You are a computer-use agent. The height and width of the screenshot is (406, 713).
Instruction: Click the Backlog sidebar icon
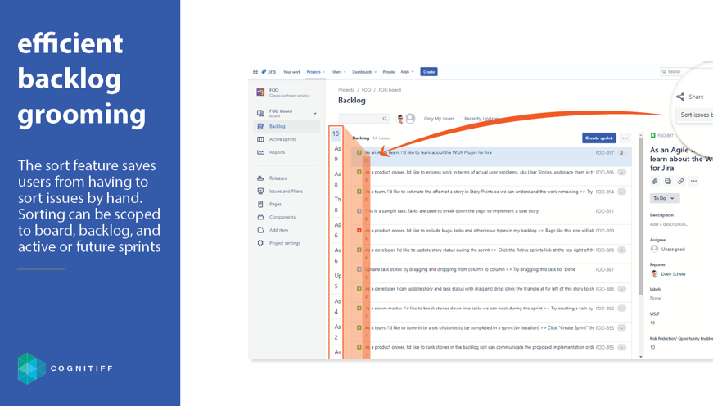pos(260,126)
